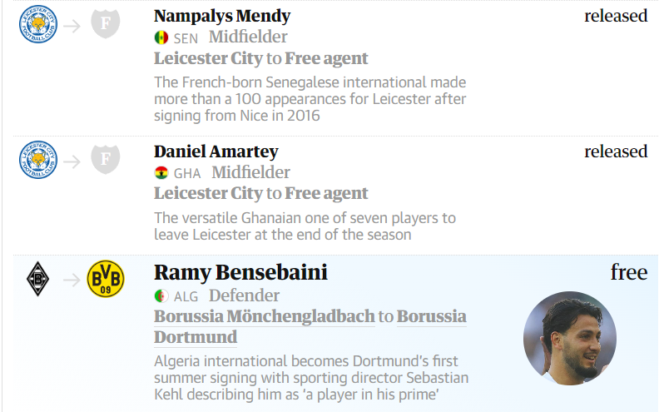Click Ramy Bensebaini's circular photo
659x412 pixels.
click(570, 339)
